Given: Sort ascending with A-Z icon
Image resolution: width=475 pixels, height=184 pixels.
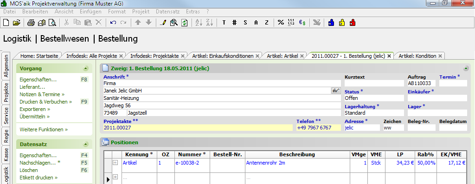Looking at the screenshot, I should point(199,22).
